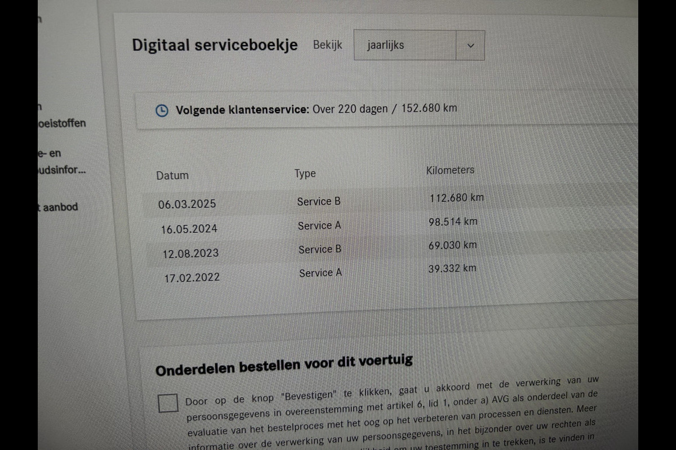Click the 'Digitaal serviceboekje' heading
Screen dimensions: 676x450
click(x=215, y=45)
